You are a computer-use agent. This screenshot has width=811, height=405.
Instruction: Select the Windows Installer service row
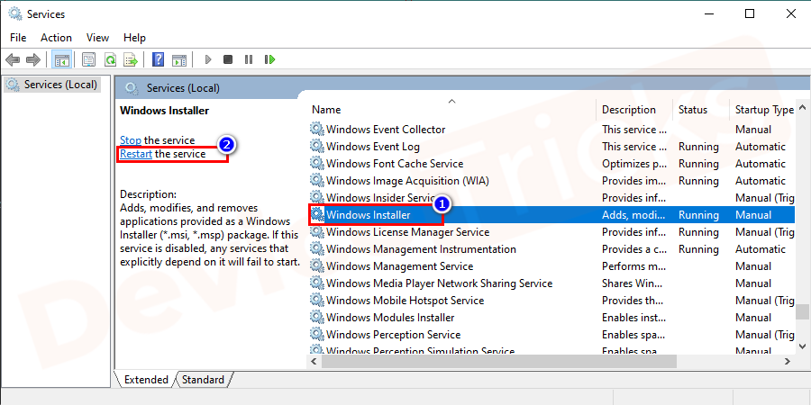click(x=551, y=215)
